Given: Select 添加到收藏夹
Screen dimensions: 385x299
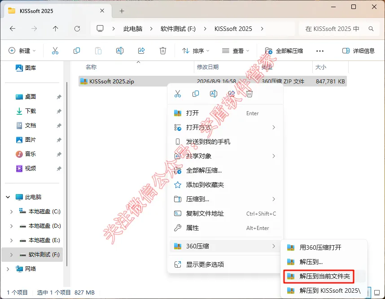Looking at the screenshot, I should [225, 185].
